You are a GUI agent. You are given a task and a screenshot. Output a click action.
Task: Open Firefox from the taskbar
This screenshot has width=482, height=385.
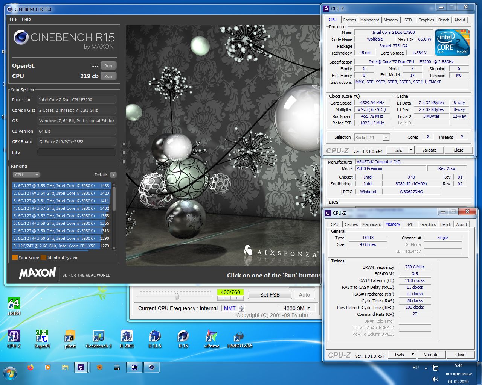(x=31, y=367)
